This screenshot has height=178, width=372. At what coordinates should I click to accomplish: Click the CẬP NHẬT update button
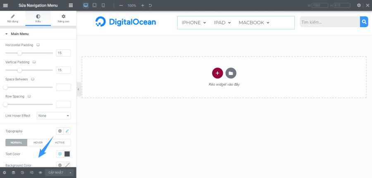pos(56,173)
